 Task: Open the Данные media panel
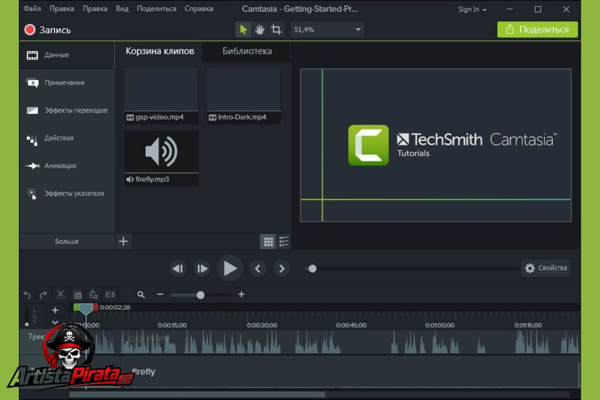tap(67, 55)
